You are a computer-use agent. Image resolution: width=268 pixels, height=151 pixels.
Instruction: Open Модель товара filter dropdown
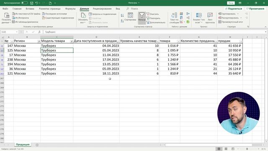(x=72, y=41)
